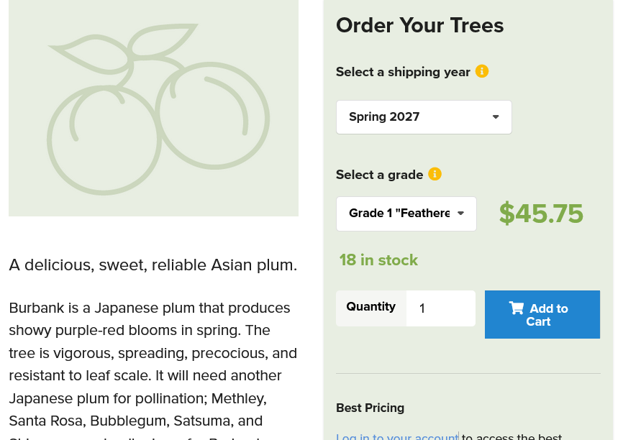The image size is (623, 440).
Task: Click the info icon beside shipping year
Action: [x=482, y=71]
